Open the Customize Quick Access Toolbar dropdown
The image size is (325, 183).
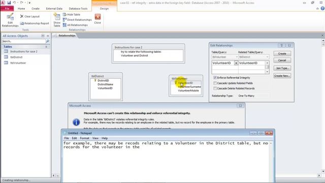pyautogui.click(x=29, y=3)
